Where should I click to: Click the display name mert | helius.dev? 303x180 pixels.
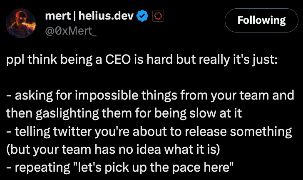click(89, 16)
